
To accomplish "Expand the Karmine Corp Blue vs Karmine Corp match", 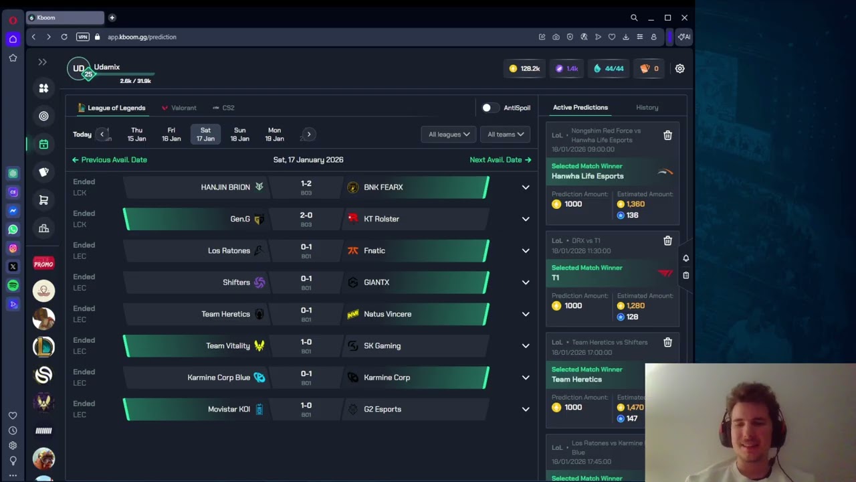I will pyautogui.click(x=526, y=378).
